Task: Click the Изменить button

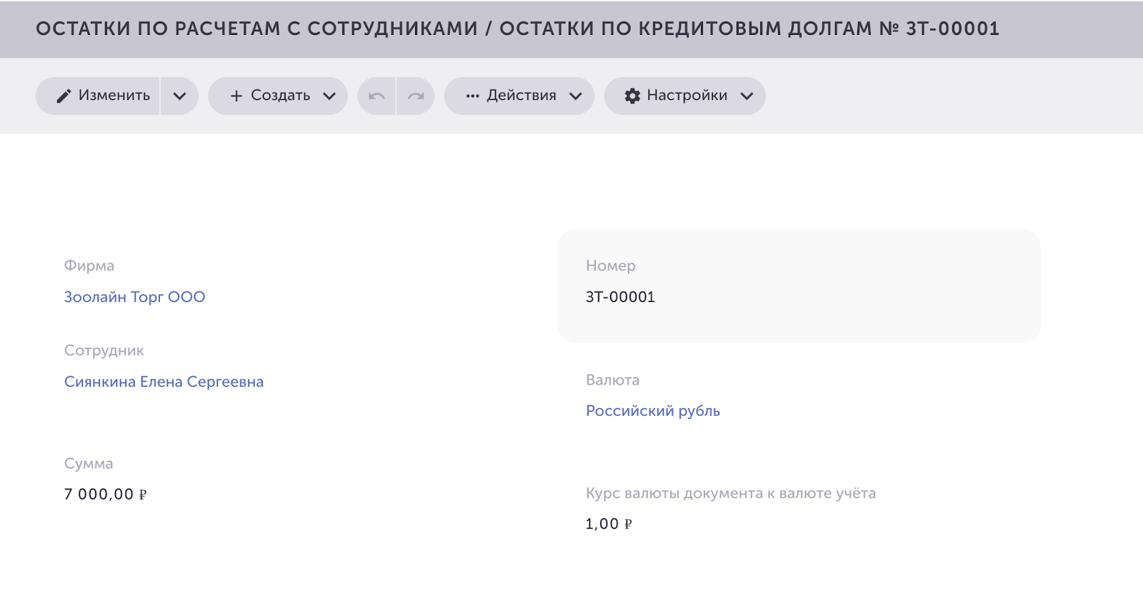Action: 98,96
